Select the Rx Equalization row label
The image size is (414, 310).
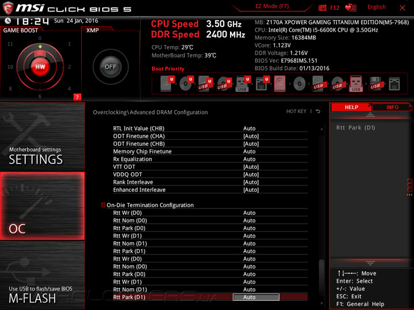(133, 159)
